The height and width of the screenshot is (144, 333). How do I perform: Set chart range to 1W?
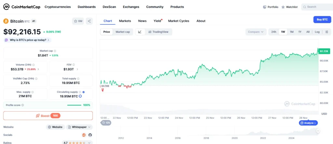[x=283, y=32]
